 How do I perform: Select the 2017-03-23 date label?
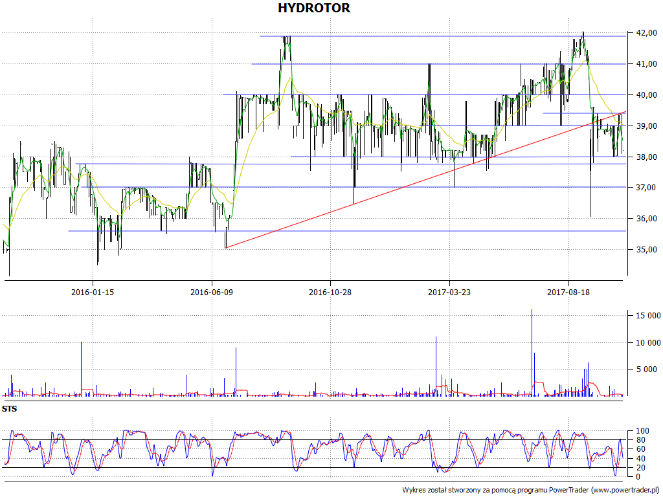pos(449,292)
